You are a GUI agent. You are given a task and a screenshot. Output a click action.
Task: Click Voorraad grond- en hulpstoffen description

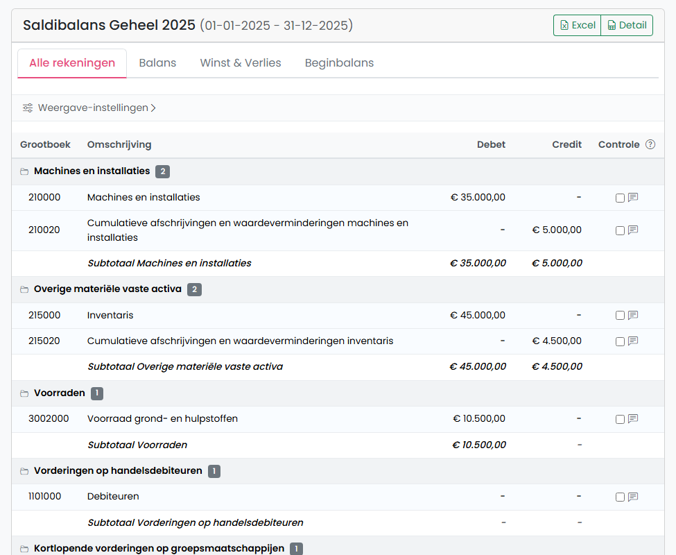(x=162, y=419)
